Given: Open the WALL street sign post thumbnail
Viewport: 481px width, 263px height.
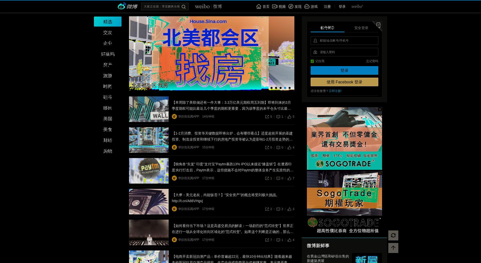Looking at the screenshot, I should click(x=149, y=109).
